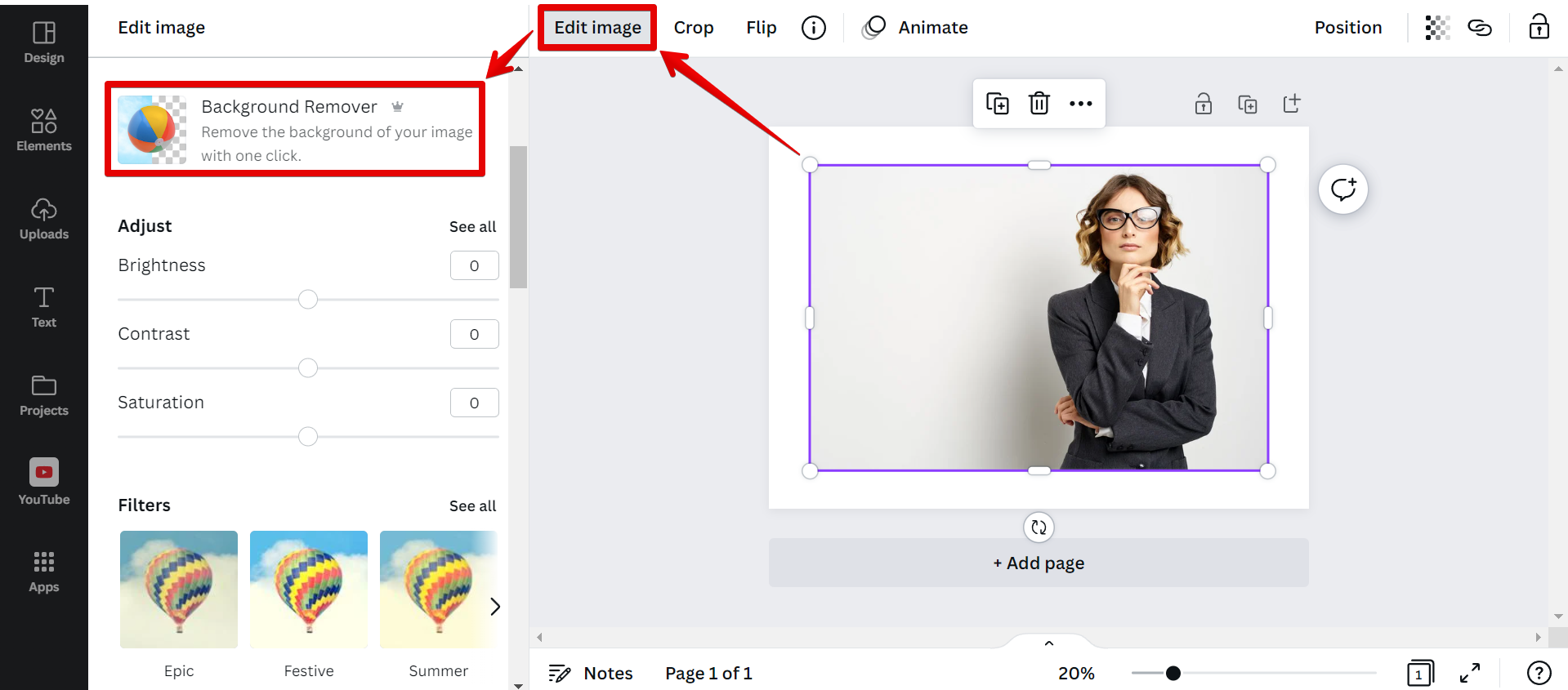Click the Add page button

1038,563
